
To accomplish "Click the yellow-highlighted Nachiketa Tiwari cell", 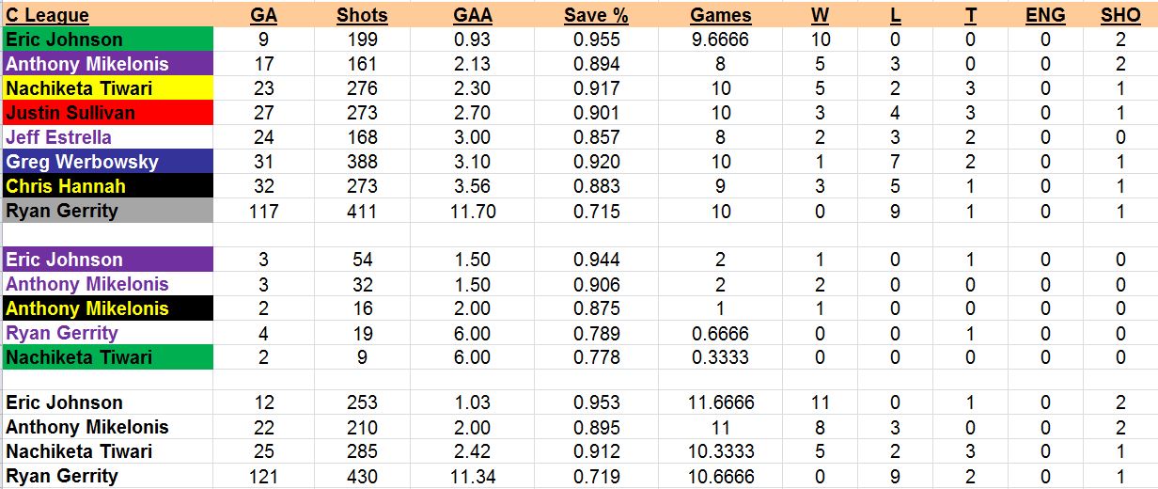I will (108, 88).
